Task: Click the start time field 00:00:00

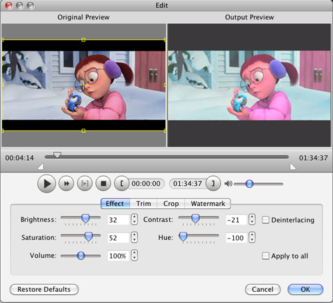Action: click(x=146, y=184)
